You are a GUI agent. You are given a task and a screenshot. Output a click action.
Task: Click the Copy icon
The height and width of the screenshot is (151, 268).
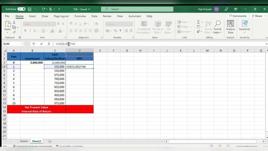pos(14,27)
